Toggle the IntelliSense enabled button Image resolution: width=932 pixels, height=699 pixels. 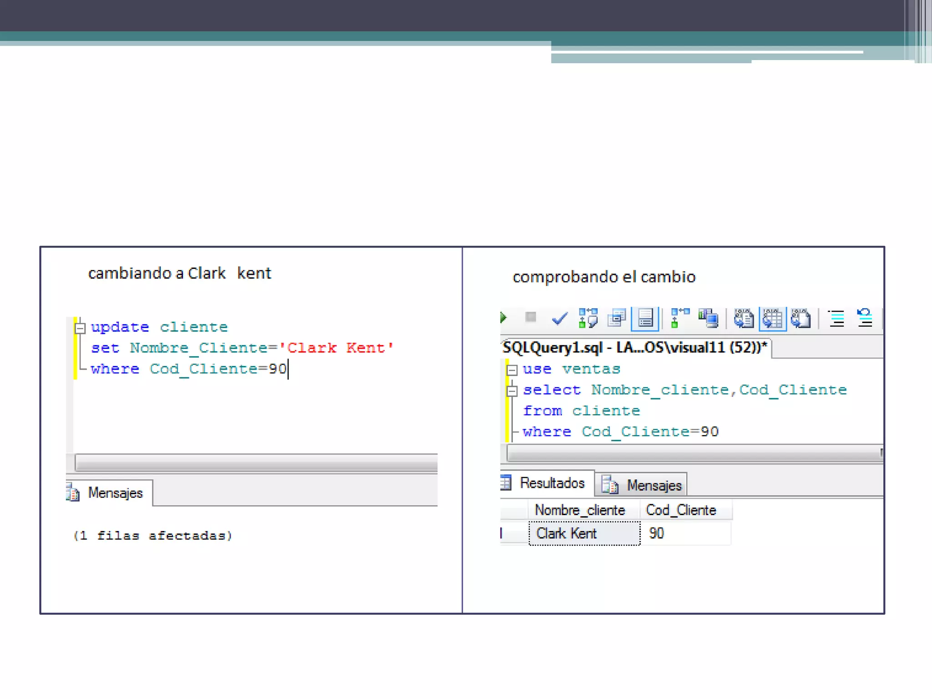click(645, 318)
